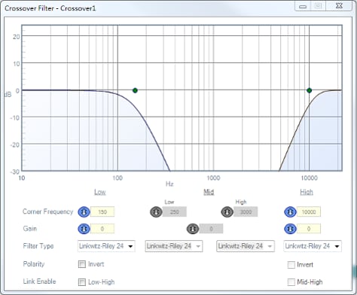Open the High filter type dropdown
The image size is (357, 295).
pyautogui.click(x=313, y=246)
